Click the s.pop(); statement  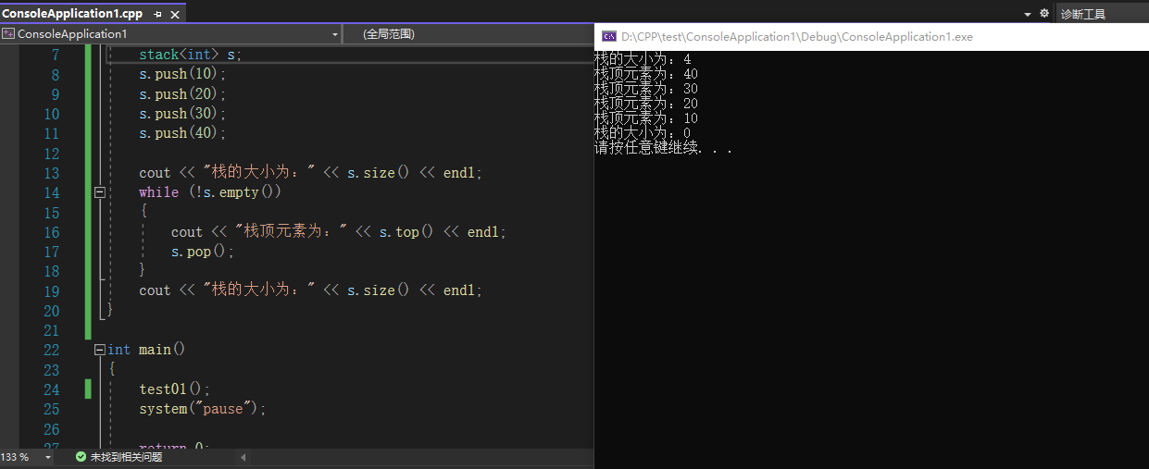(x=203, y=252)
